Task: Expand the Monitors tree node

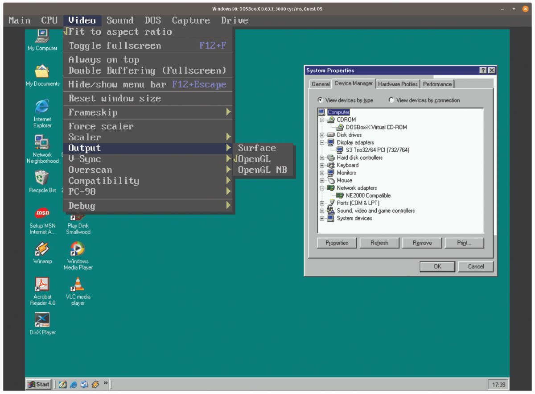Action: coord(322,173)
